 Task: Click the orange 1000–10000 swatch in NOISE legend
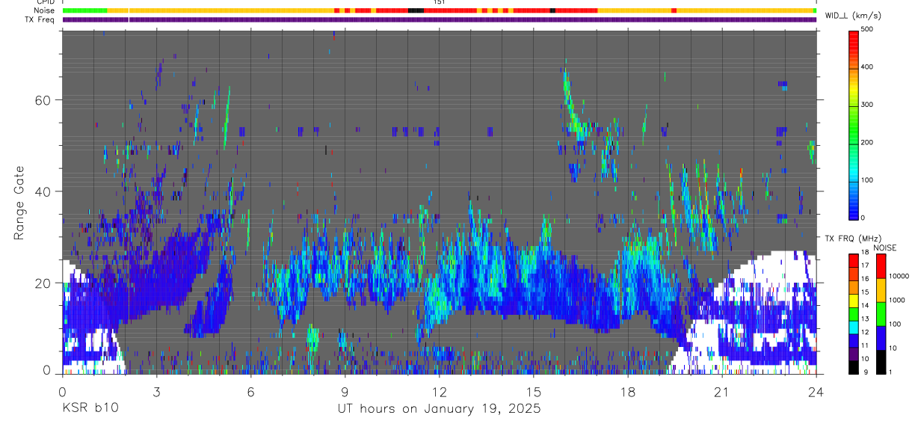tap(881, 289)
